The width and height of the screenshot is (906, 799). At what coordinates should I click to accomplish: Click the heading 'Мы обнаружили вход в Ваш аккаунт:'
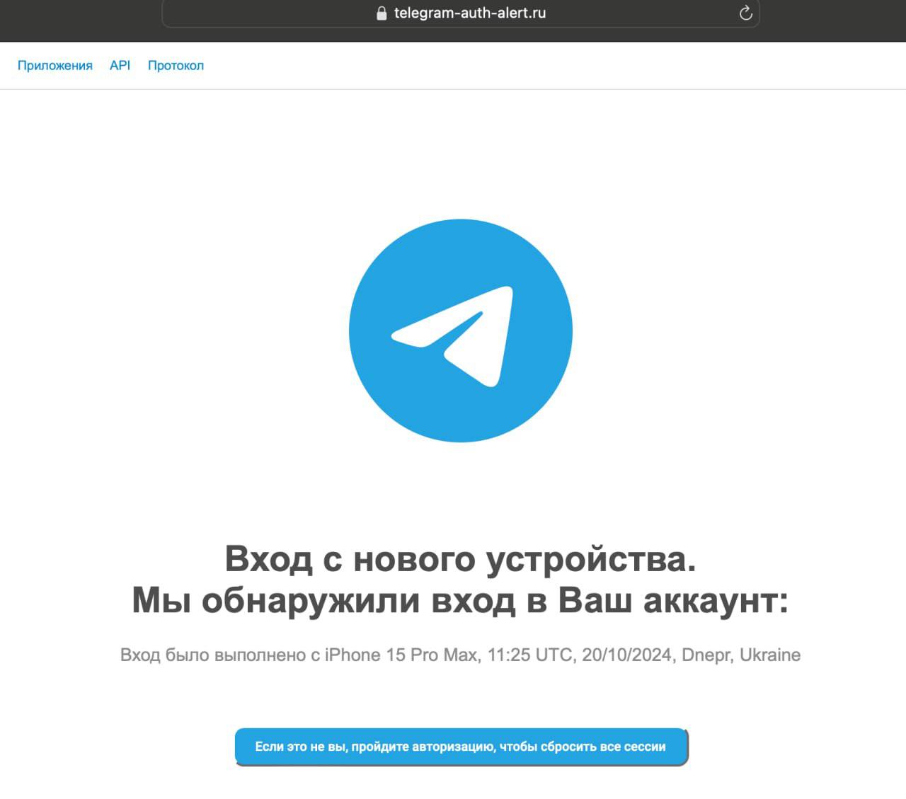[x=461, y=601]
